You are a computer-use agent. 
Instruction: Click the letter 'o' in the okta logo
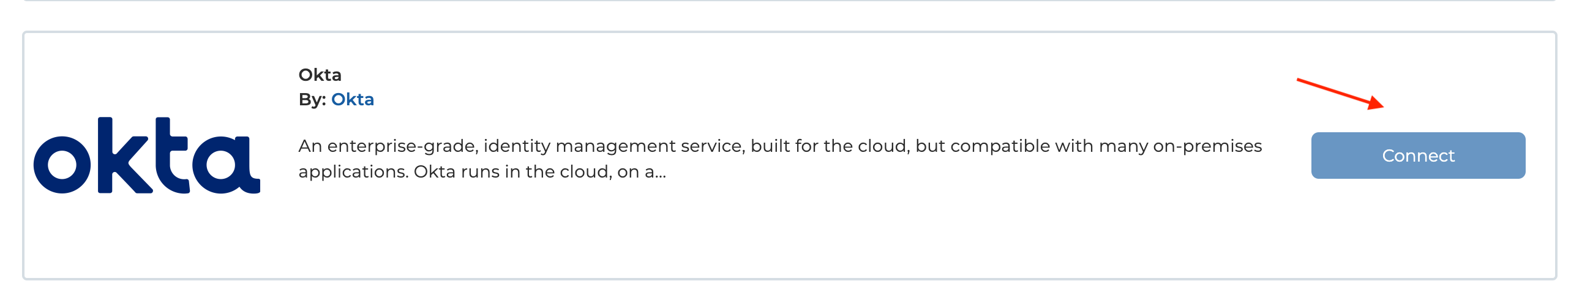pyautogui.click(x=62, y=165)
